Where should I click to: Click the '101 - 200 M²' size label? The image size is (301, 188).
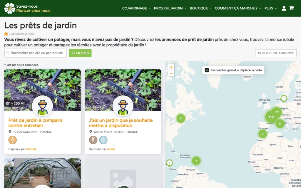pos(15,104)
